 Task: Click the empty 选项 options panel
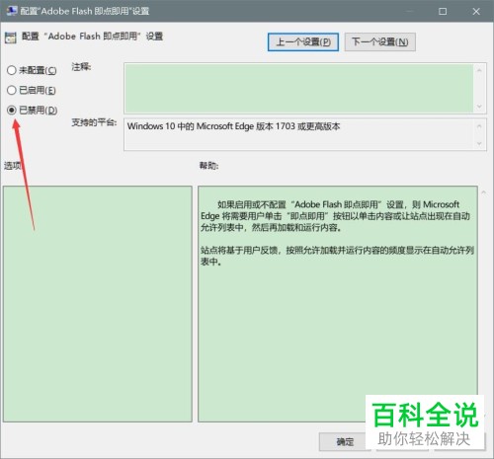(98, 304)
